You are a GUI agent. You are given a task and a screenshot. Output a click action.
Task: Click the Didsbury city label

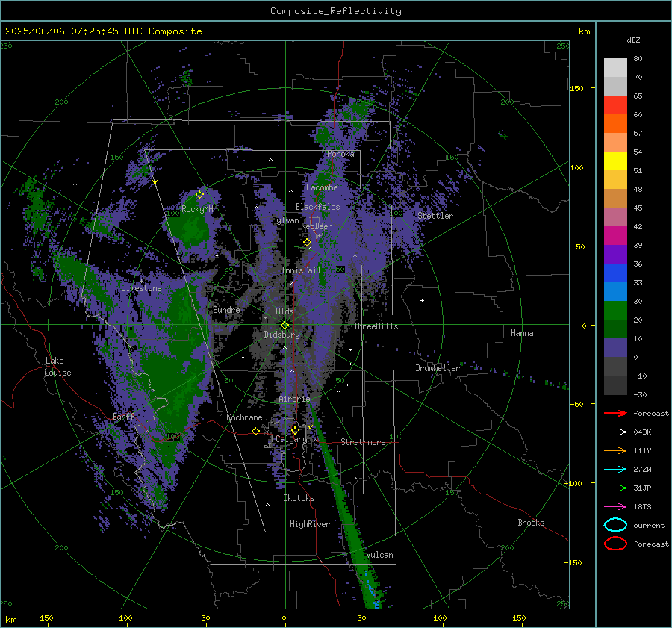pyautogui.click(x=281, y=335)
